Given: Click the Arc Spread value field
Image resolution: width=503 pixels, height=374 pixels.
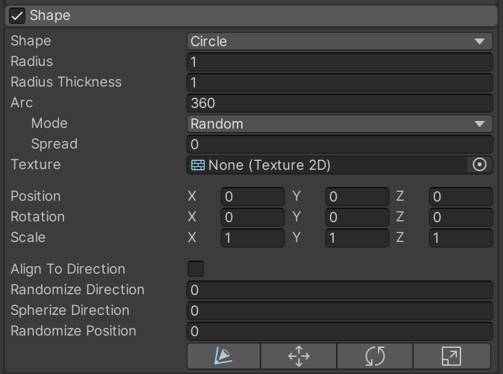Looking at the screenshot, I should pos(339,144).
